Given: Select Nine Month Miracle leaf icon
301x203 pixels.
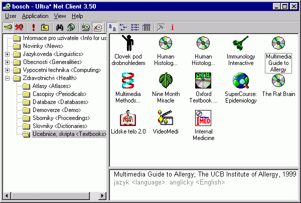Looking at the screenshot, I should coord(166,80).
